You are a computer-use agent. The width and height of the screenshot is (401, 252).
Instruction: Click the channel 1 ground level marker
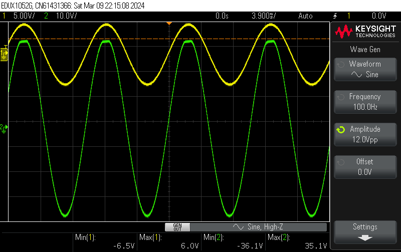click(x=4, y=54)
